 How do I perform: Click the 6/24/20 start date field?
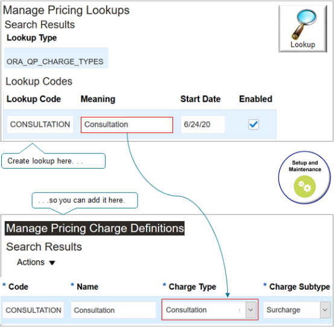click(x=203, y=125)
